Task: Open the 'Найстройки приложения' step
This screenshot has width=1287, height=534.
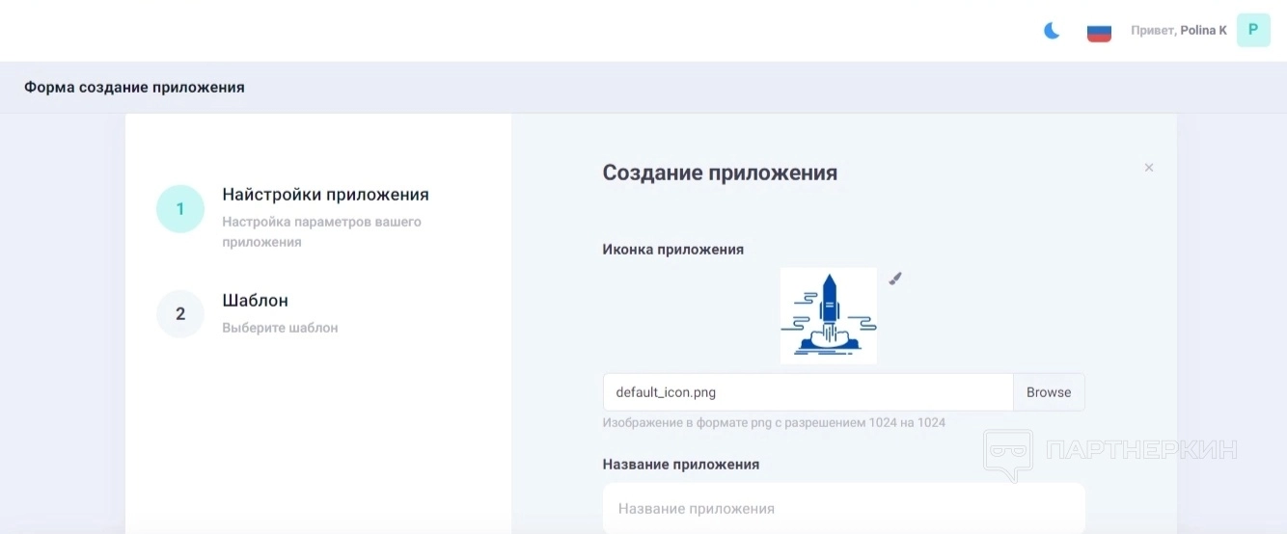Action: pyautogui.click(x=326, y=195)
